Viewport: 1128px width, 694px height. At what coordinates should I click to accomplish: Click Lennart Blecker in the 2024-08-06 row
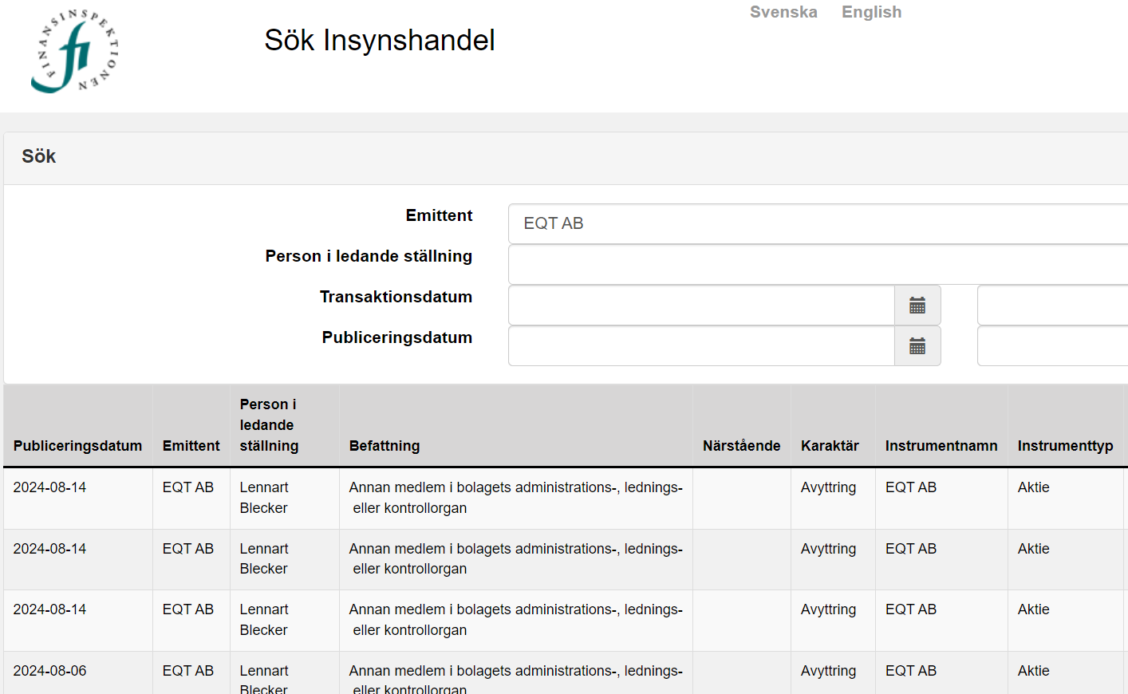(x=264, y=678)
